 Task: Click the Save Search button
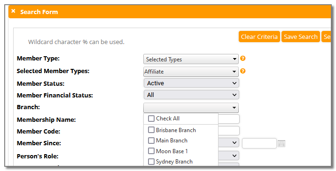(x=301, y=37)
